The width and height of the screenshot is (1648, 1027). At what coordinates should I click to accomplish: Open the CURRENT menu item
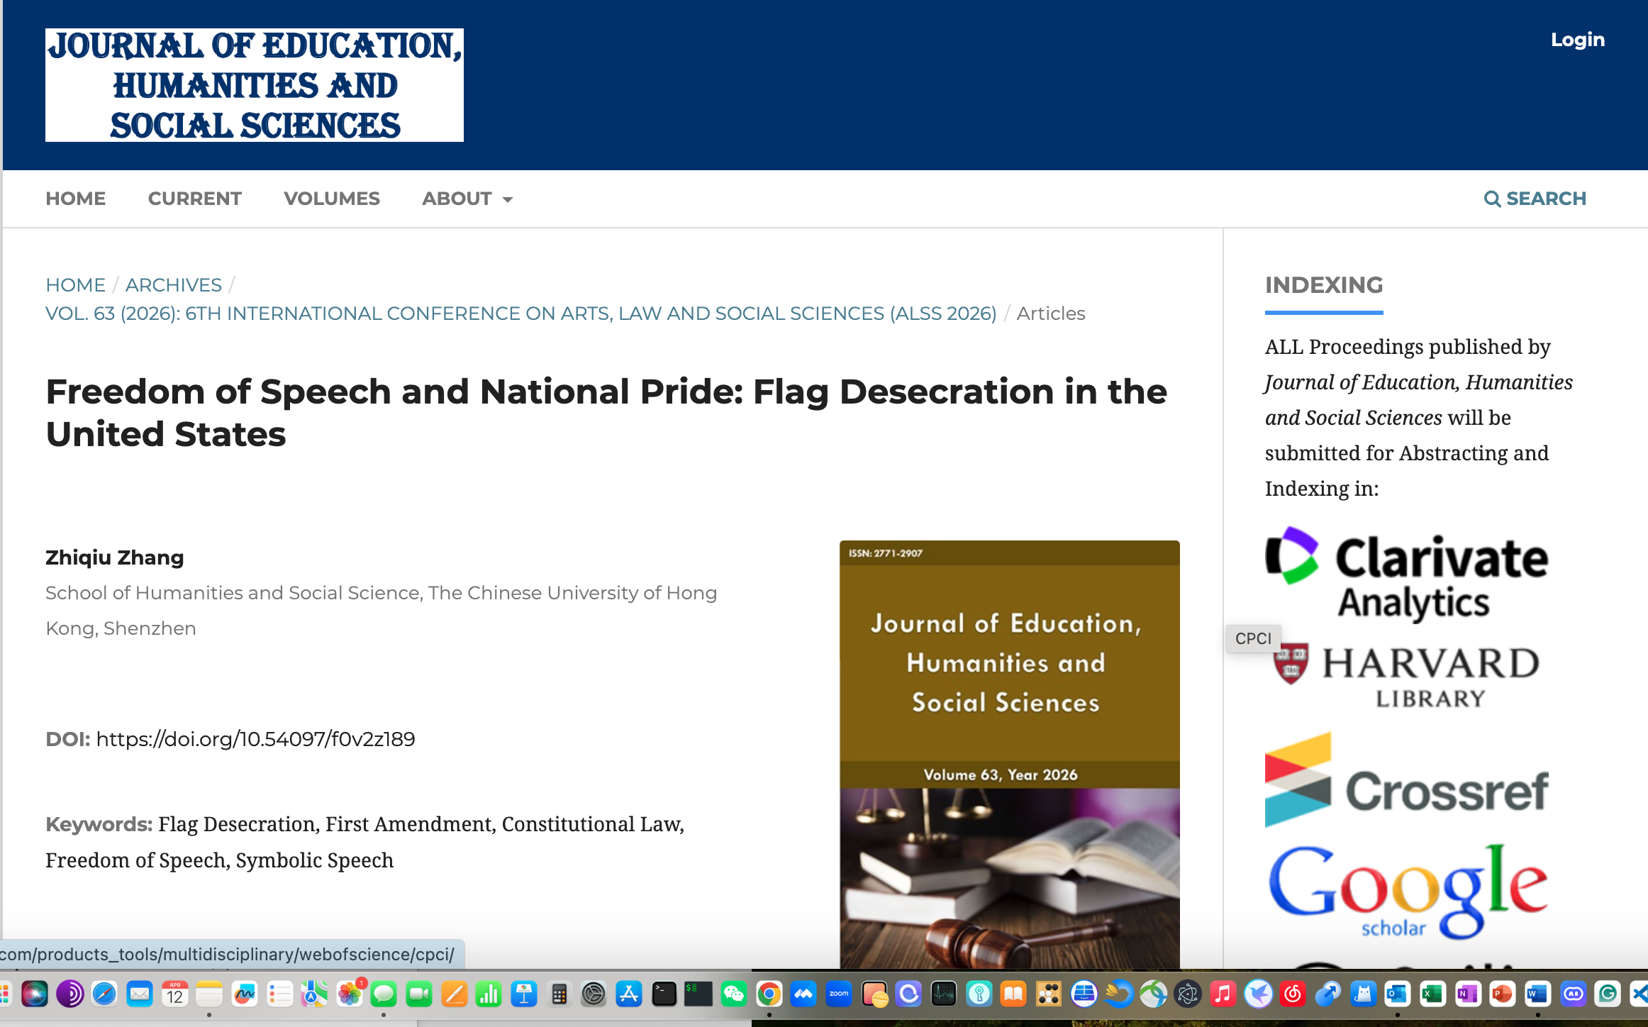pyautogui.click(x=195, y=199)
